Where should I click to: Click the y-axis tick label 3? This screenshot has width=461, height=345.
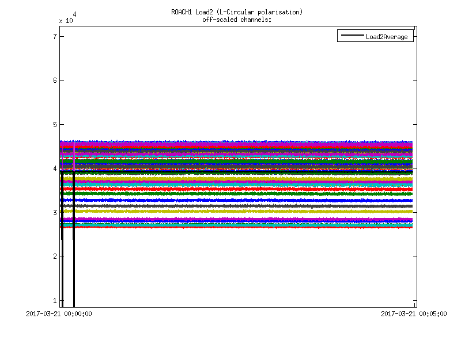point(54,212)
